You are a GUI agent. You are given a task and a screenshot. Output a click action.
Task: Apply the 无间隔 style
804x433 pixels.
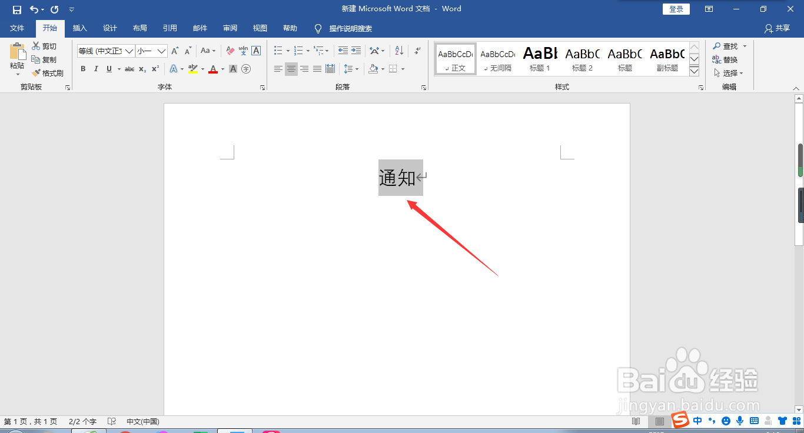pos(498,59)
